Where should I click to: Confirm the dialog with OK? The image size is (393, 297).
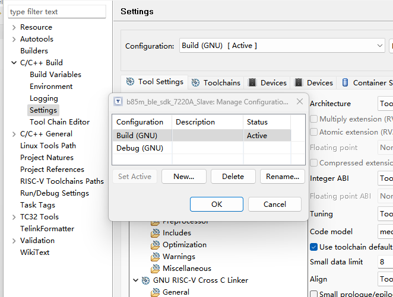[217, 204]
